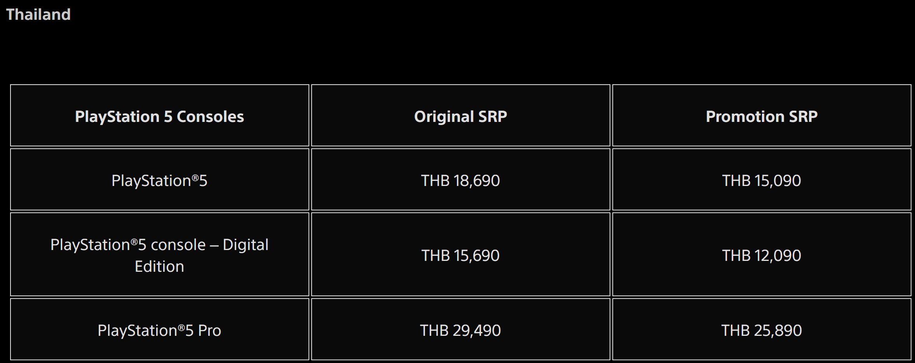Click the THB 15,090 promotion price

coord(762,181)
